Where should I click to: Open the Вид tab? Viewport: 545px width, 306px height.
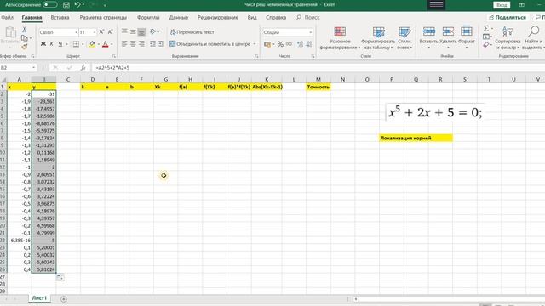pos(252,17)
